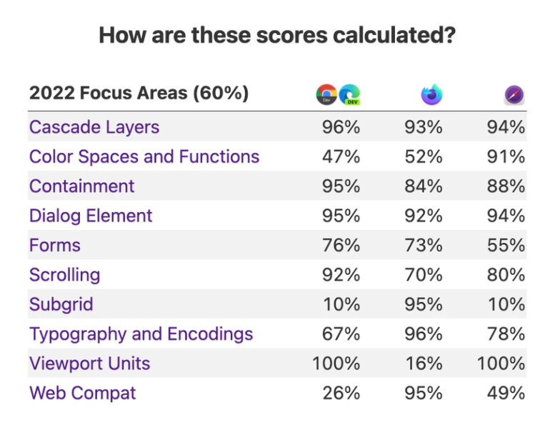This screenshot has width=555, height=422.
Task: Select Safari's 91% Color Spaces score
Action: tap(505, 156)
